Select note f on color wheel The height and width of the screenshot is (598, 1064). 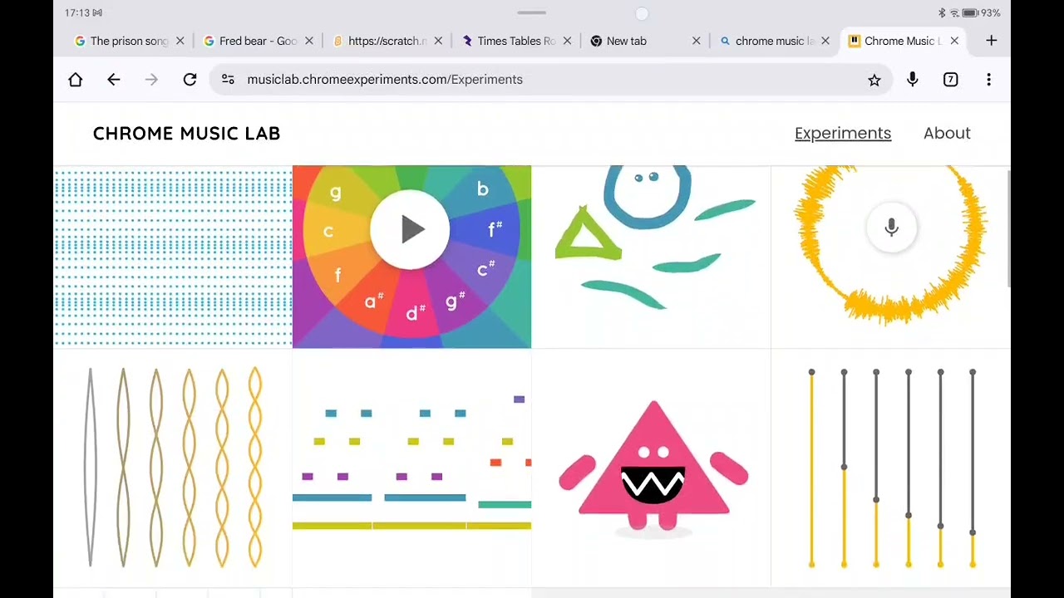pos(337,276)
